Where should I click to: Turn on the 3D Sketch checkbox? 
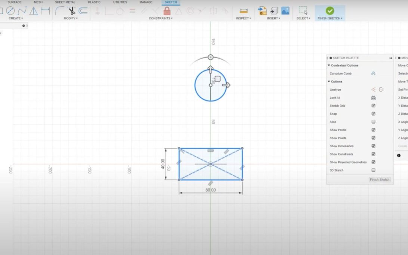point(373,170)
